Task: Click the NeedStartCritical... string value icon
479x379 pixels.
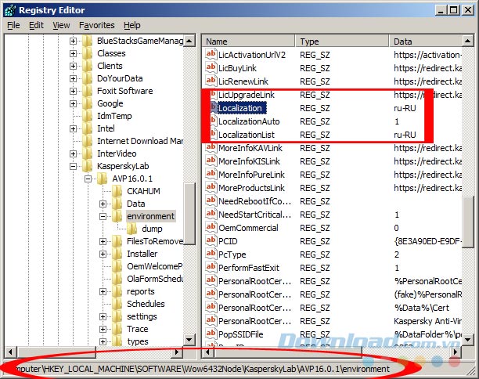Action: [211, 214]
